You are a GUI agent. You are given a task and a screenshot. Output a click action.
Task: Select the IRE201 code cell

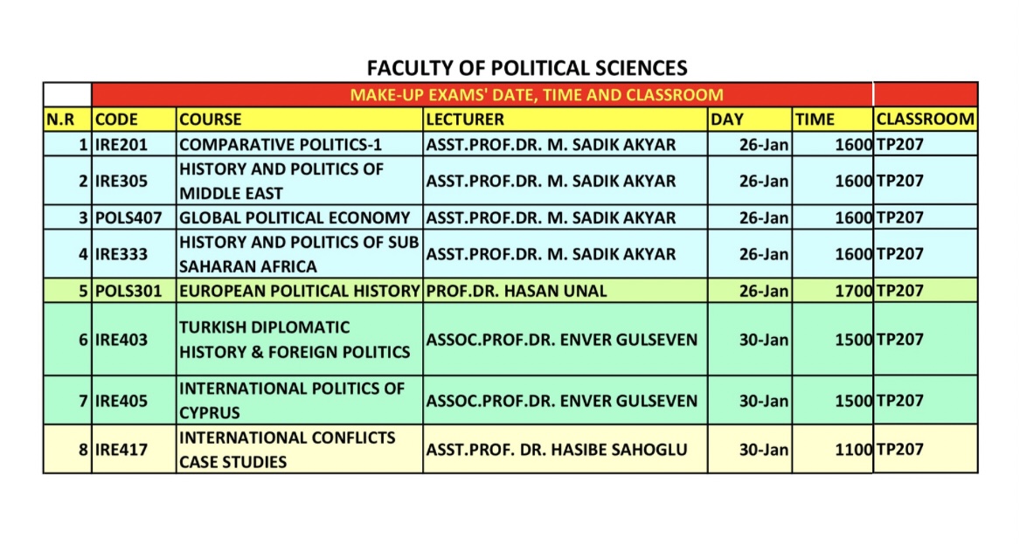tap(134, 144)
